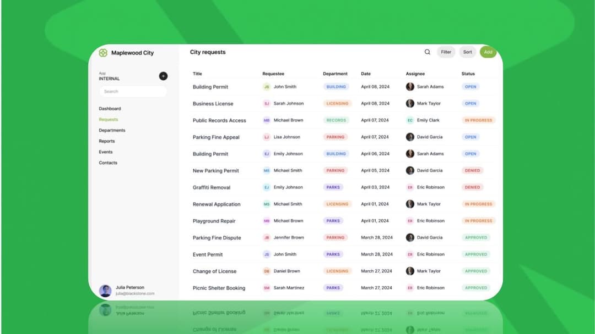The height and width of the screenshot is (334, 595).
Task: Open the Parking Fine Appeal request
Action: click(216, 137)
